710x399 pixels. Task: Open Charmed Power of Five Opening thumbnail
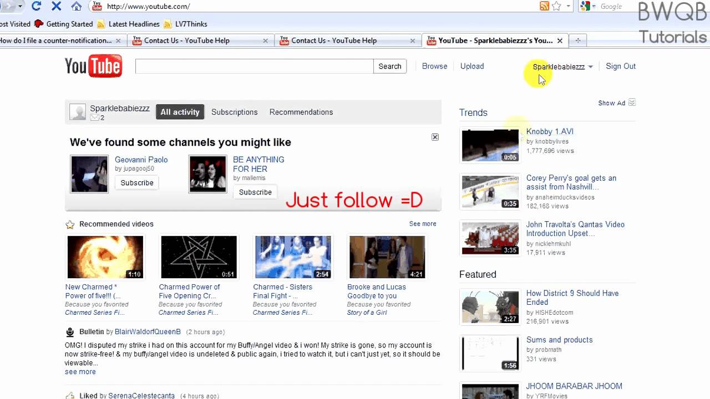199,257
